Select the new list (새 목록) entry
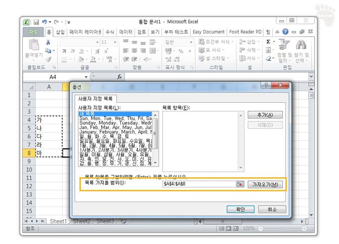 point(115,114)
